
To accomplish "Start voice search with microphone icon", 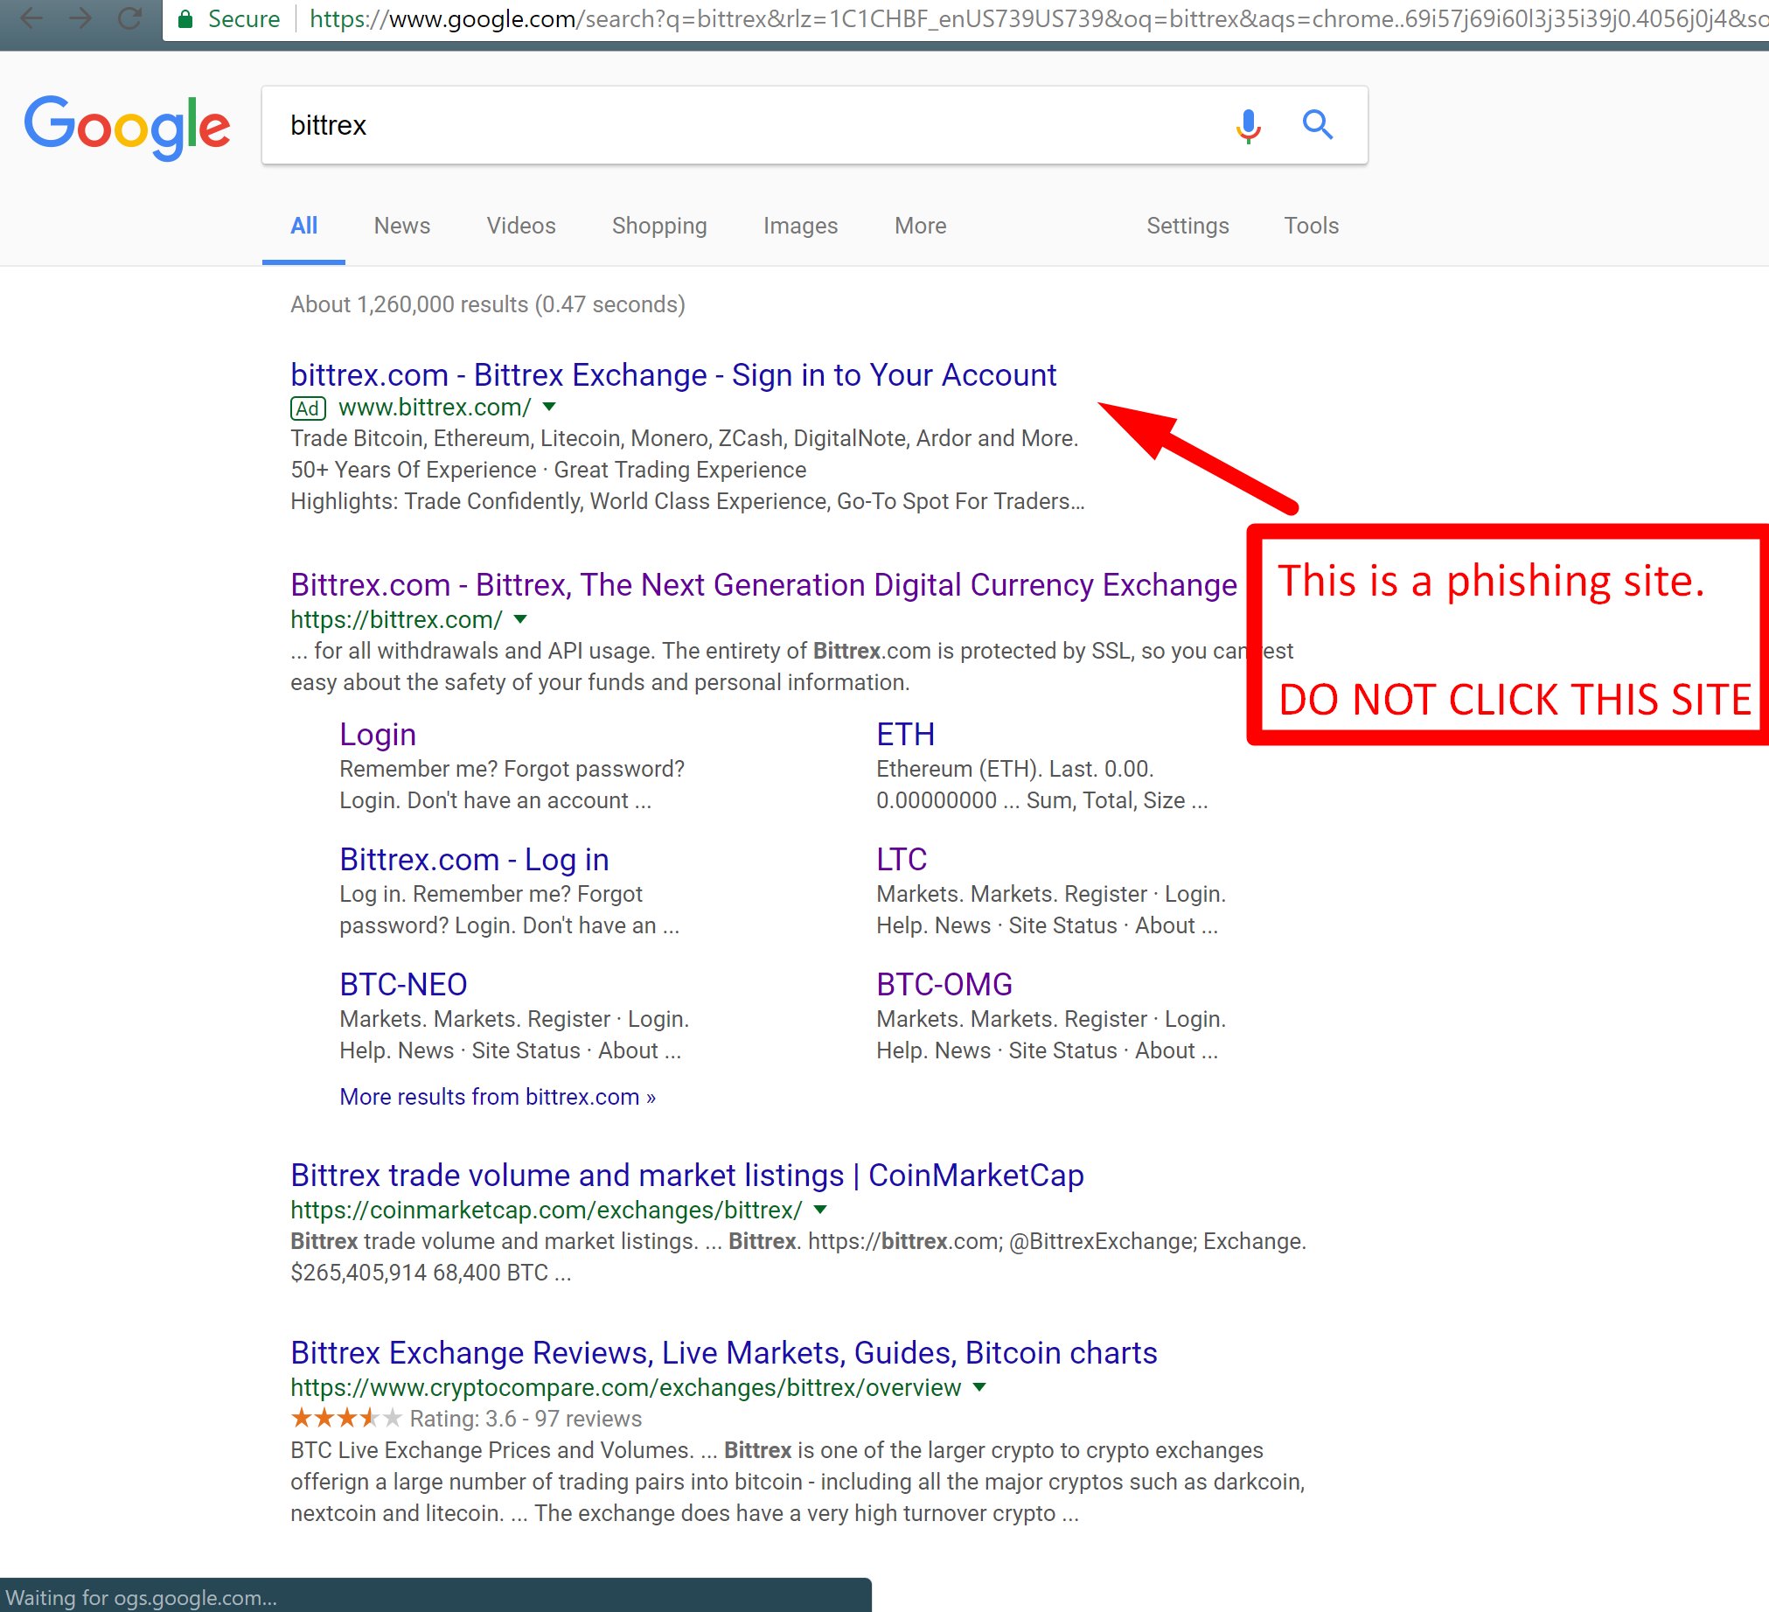I will [1248, 125].
